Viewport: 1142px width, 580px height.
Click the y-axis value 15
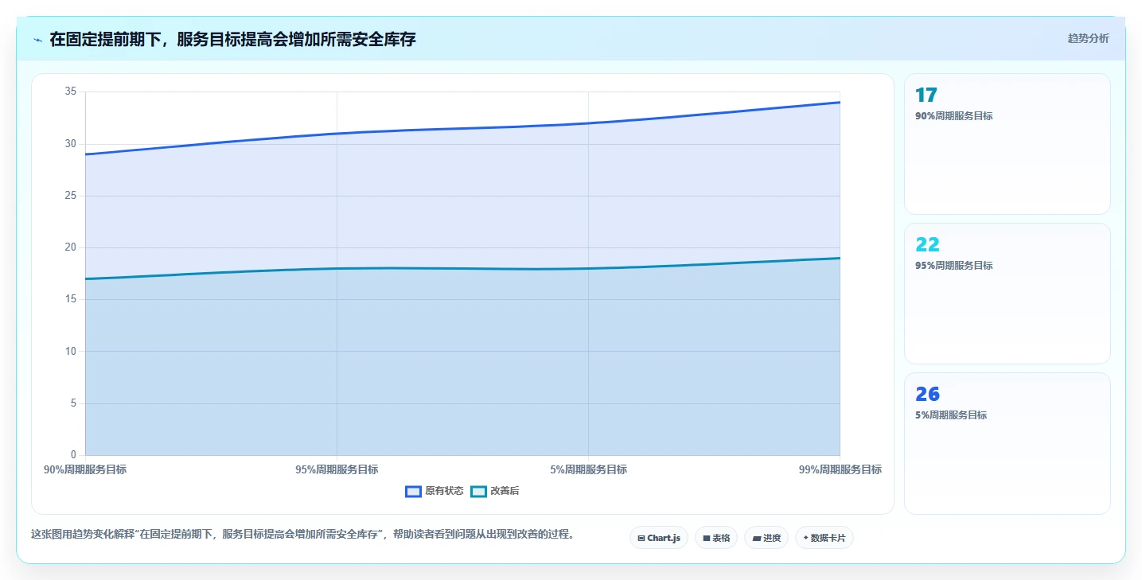(x=70, y=299)
